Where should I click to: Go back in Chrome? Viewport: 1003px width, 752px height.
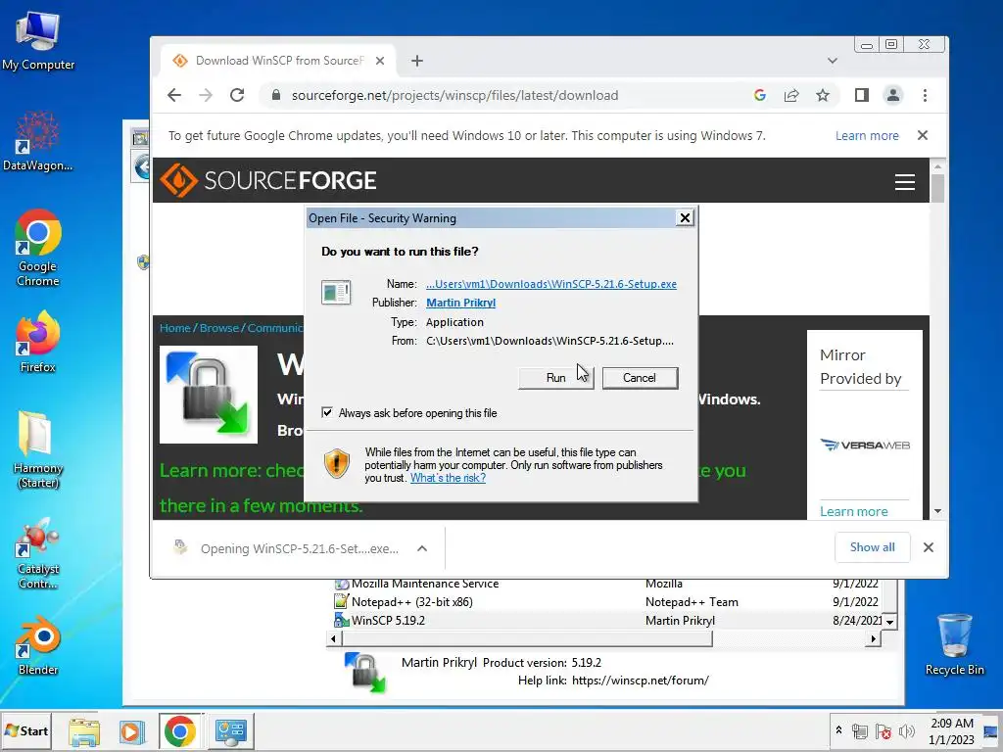(x=174, y=95)
